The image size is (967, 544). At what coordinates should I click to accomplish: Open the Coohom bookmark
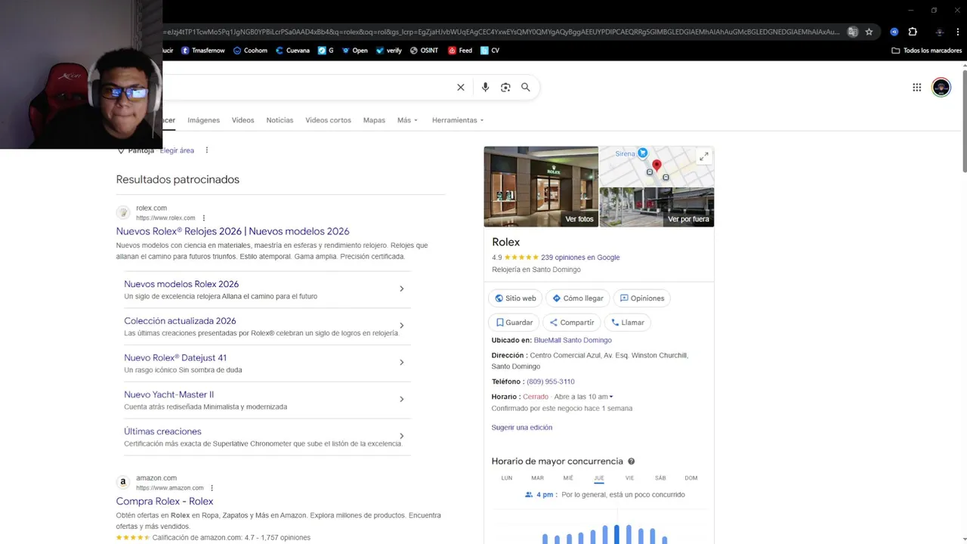coord(250,51)
